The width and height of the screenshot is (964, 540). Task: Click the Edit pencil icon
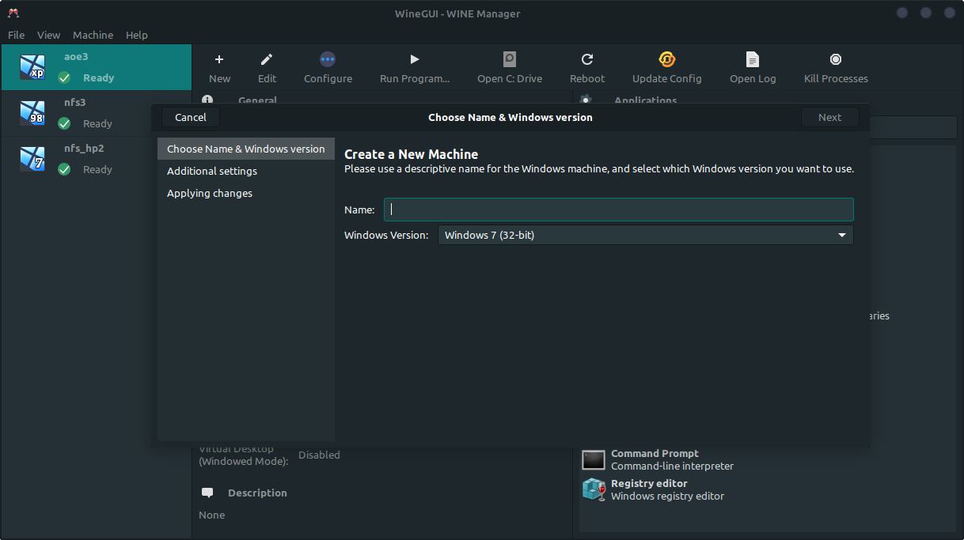click(x=267, y=59)
